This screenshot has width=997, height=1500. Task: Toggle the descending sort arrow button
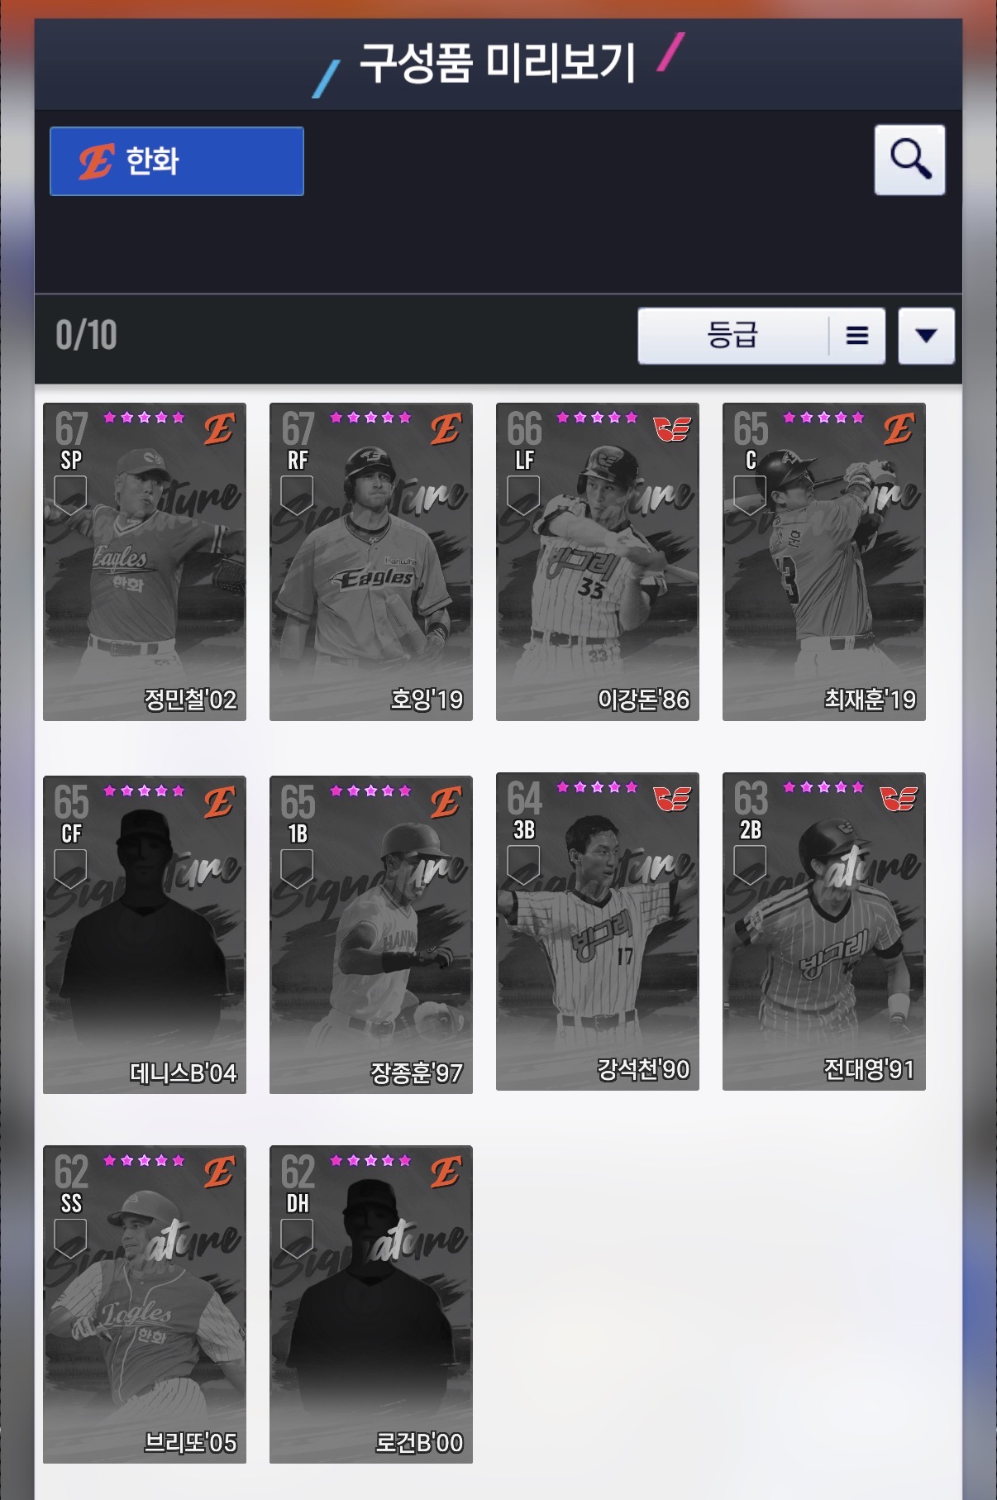pos(926,336)
